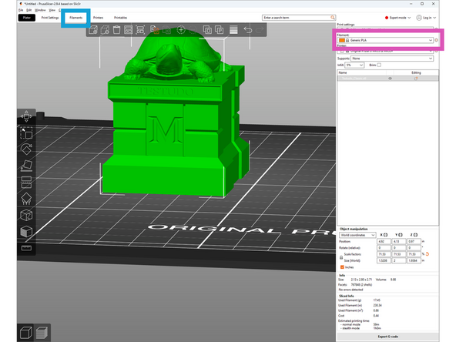Toggle the Inches units checkbox
Image resolution: width=456 pixels, height=342 pixels.
(x=342, y=267)
